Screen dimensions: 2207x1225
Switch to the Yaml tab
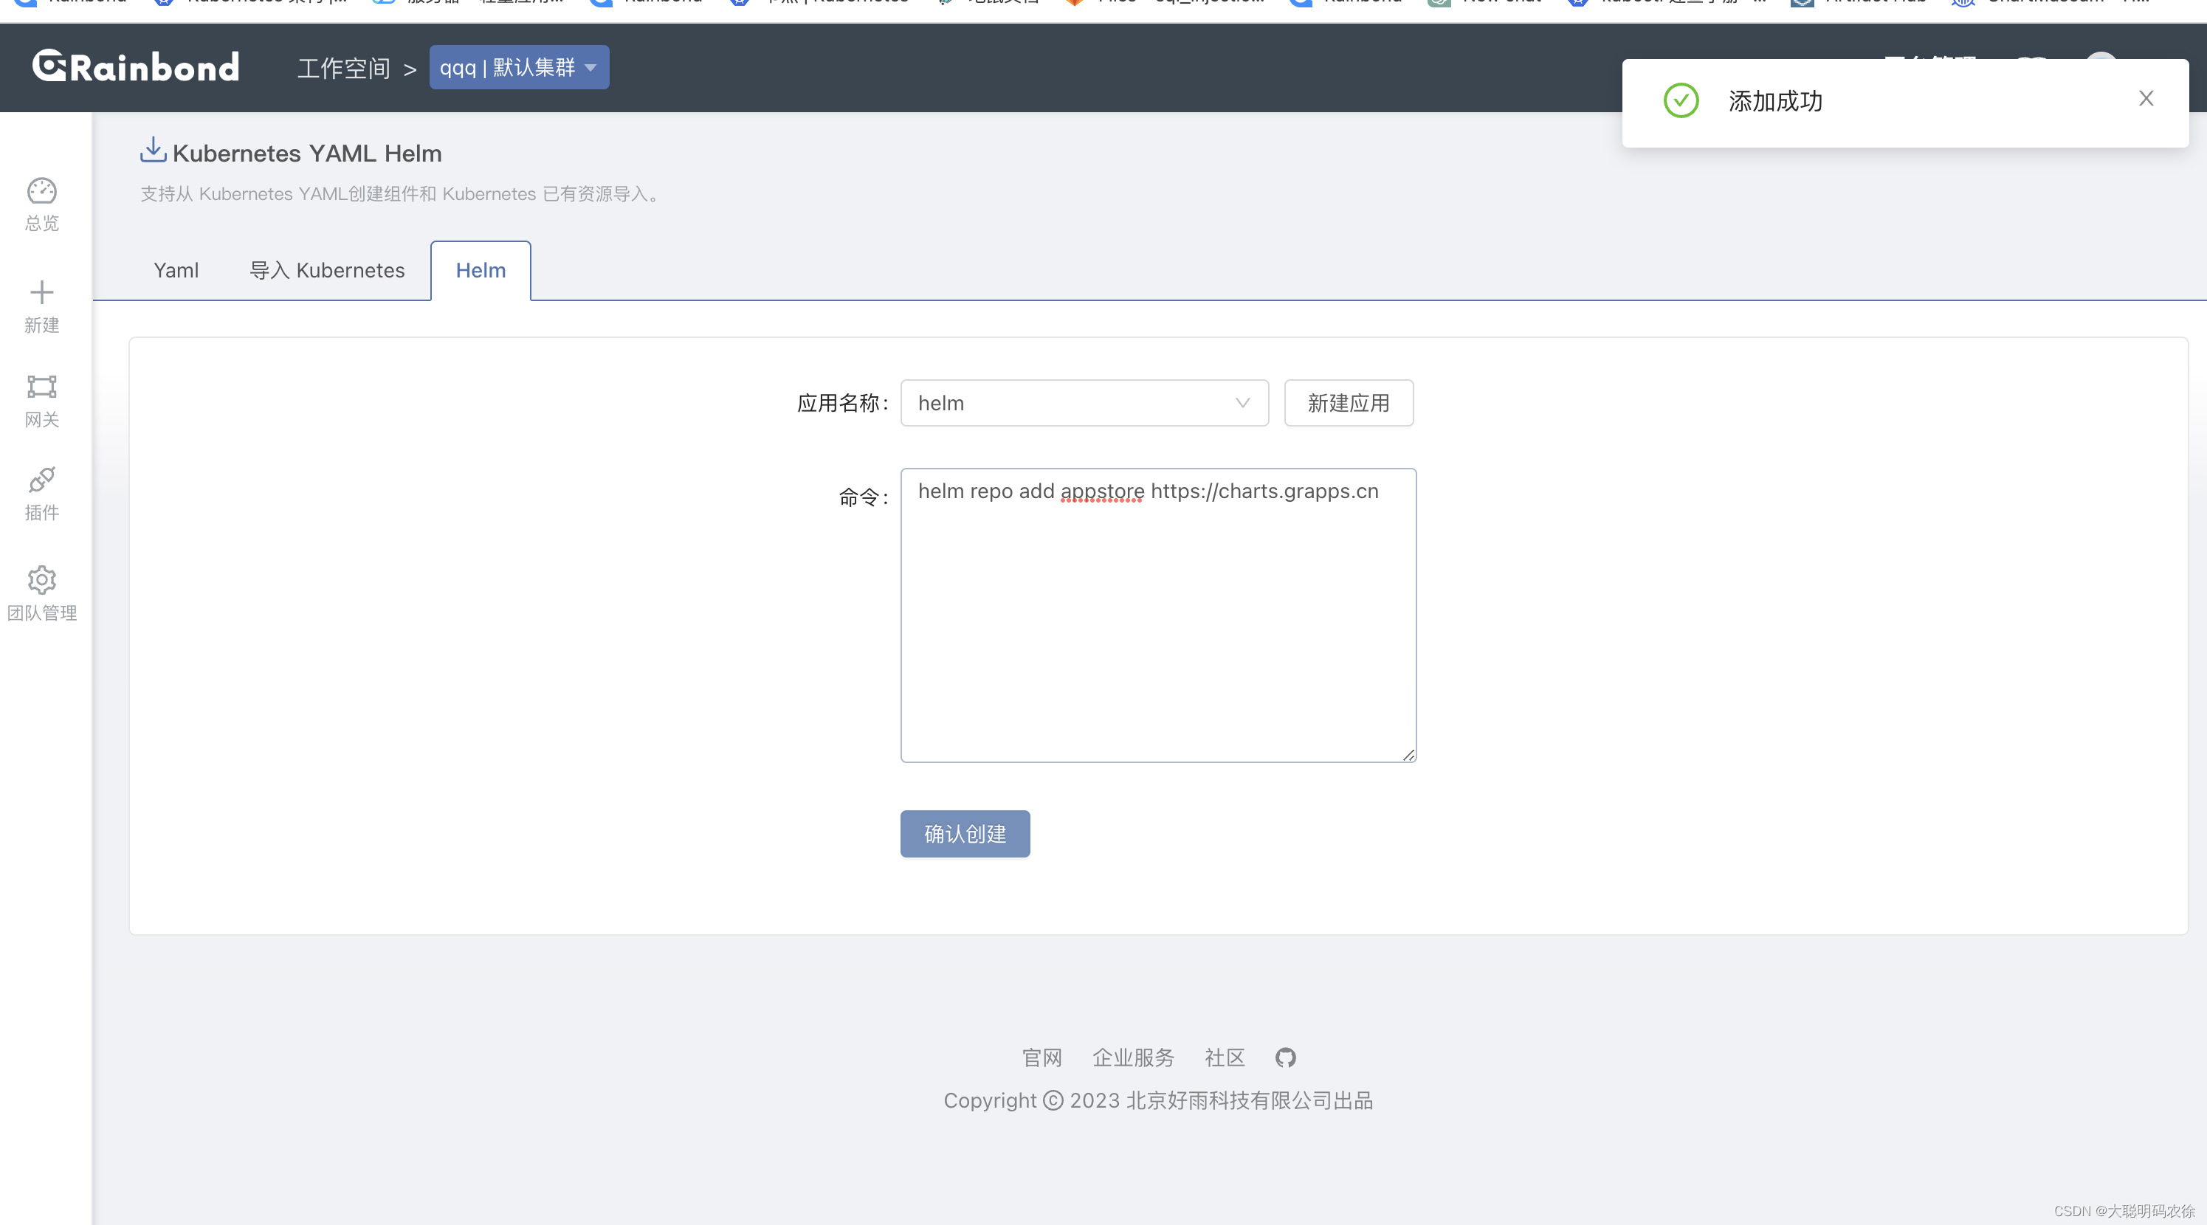(x=176, y=271)
